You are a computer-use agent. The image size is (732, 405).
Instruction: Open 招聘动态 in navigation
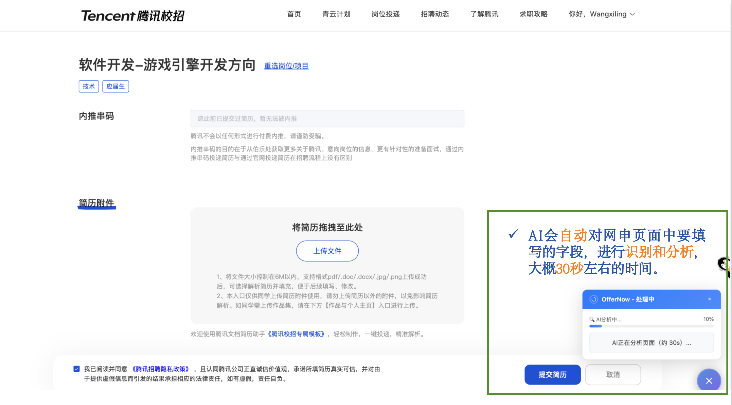pos(435,14)
